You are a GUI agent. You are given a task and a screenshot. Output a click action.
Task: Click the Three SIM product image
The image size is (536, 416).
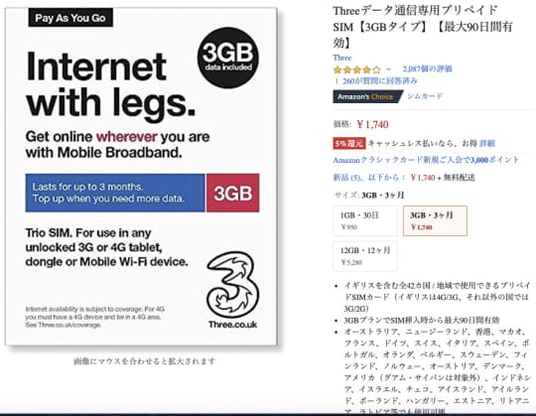pyautogui.click(x=141, y=177)
